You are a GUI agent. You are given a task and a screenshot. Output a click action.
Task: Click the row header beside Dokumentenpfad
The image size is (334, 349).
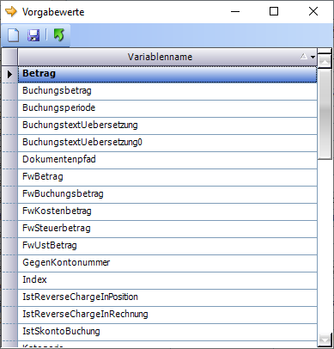point(9,160)
